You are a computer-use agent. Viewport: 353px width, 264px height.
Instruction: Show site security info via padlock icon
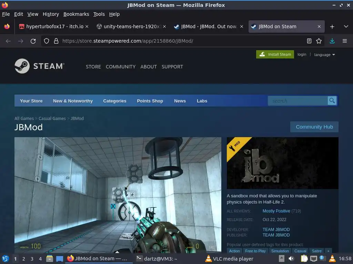[56, 41]
